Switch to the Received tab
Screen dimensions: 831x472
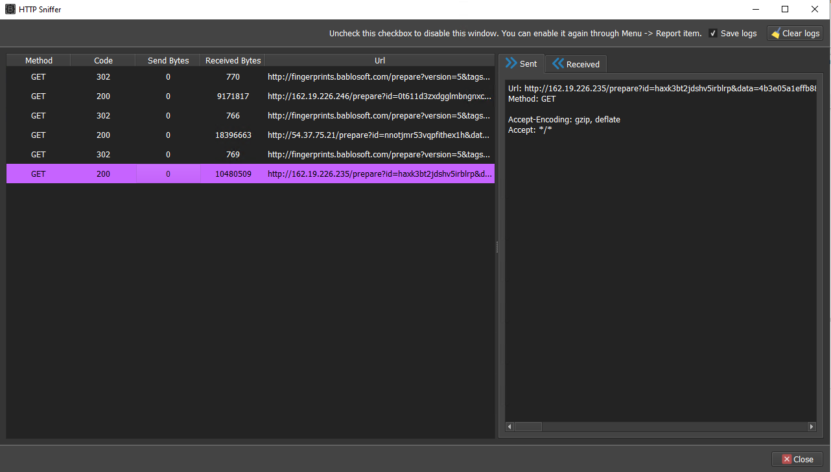click(576, 64)
